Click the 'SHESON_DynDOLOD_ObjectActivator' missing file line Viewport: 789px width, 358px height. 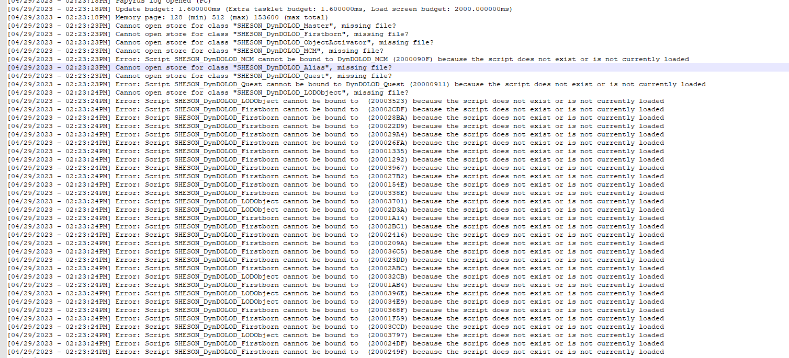(x=221, y=42)
